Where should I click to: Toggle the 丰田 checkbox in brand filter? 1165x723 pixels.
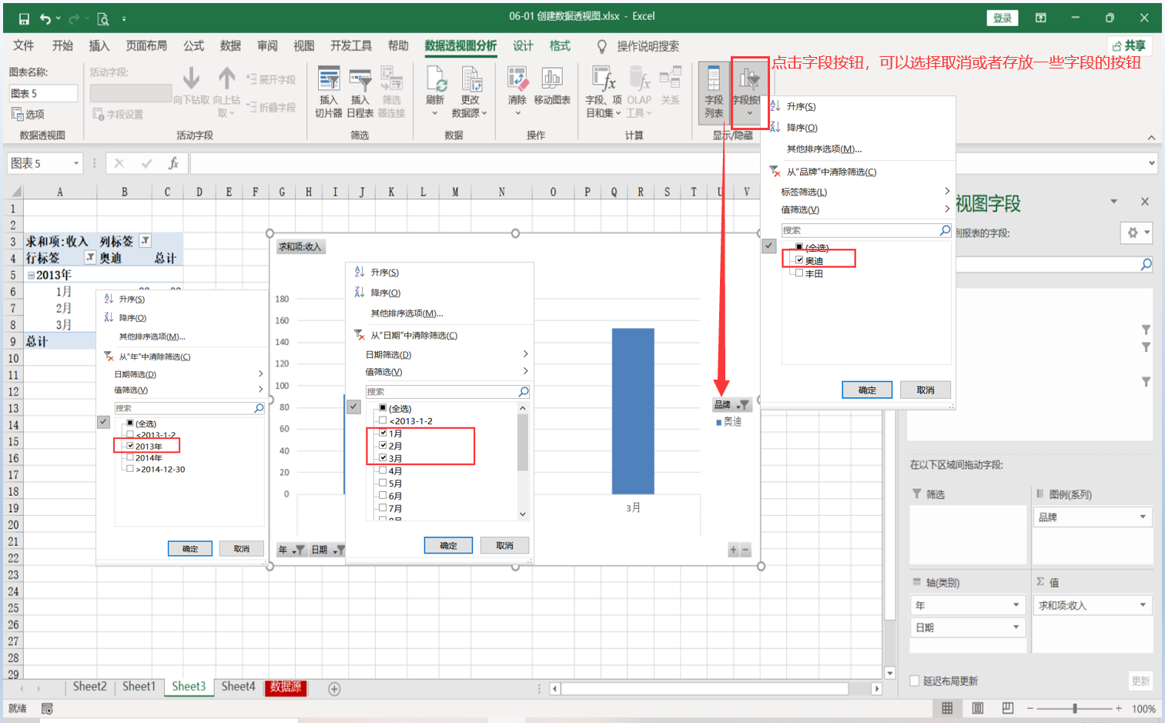799,273
